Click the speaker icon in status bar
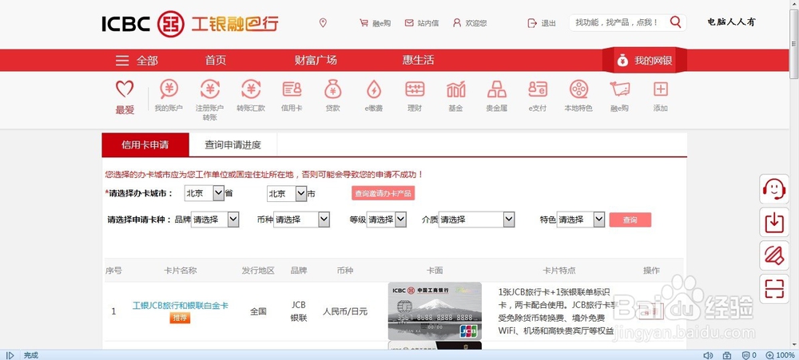 (708, 355)
